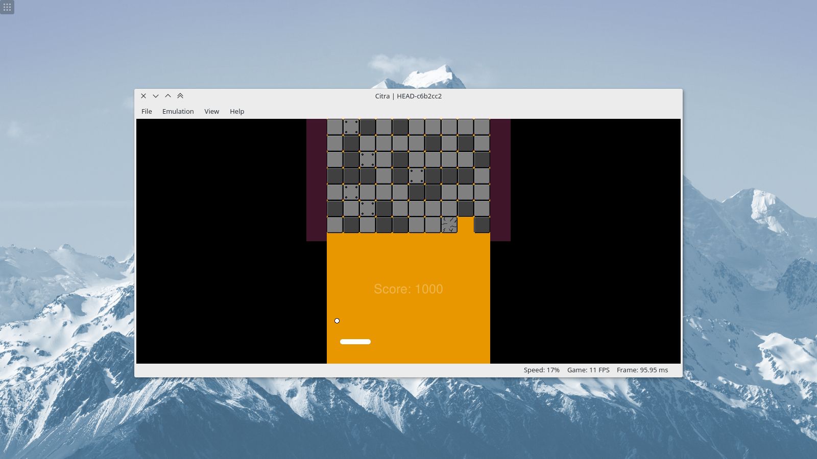The width and height of the screenshot is (817, 459).
Task: Maximize Citra with the up chevron
Action: click(x=168, y=96)
